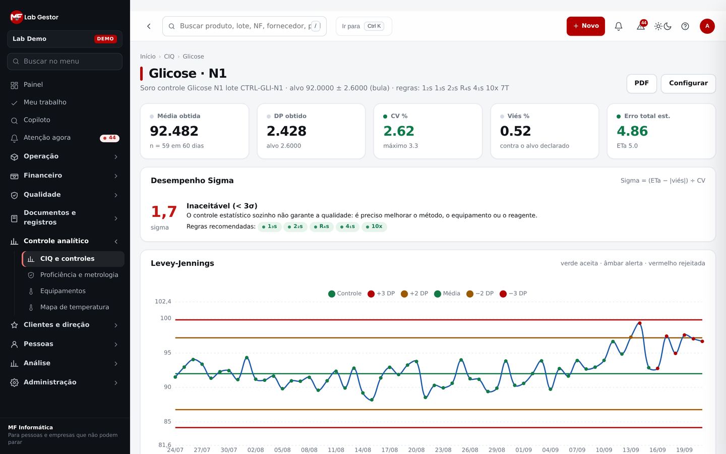Open the user avatar A
Viewport: 726px width, 454px height.
(707, 26)
